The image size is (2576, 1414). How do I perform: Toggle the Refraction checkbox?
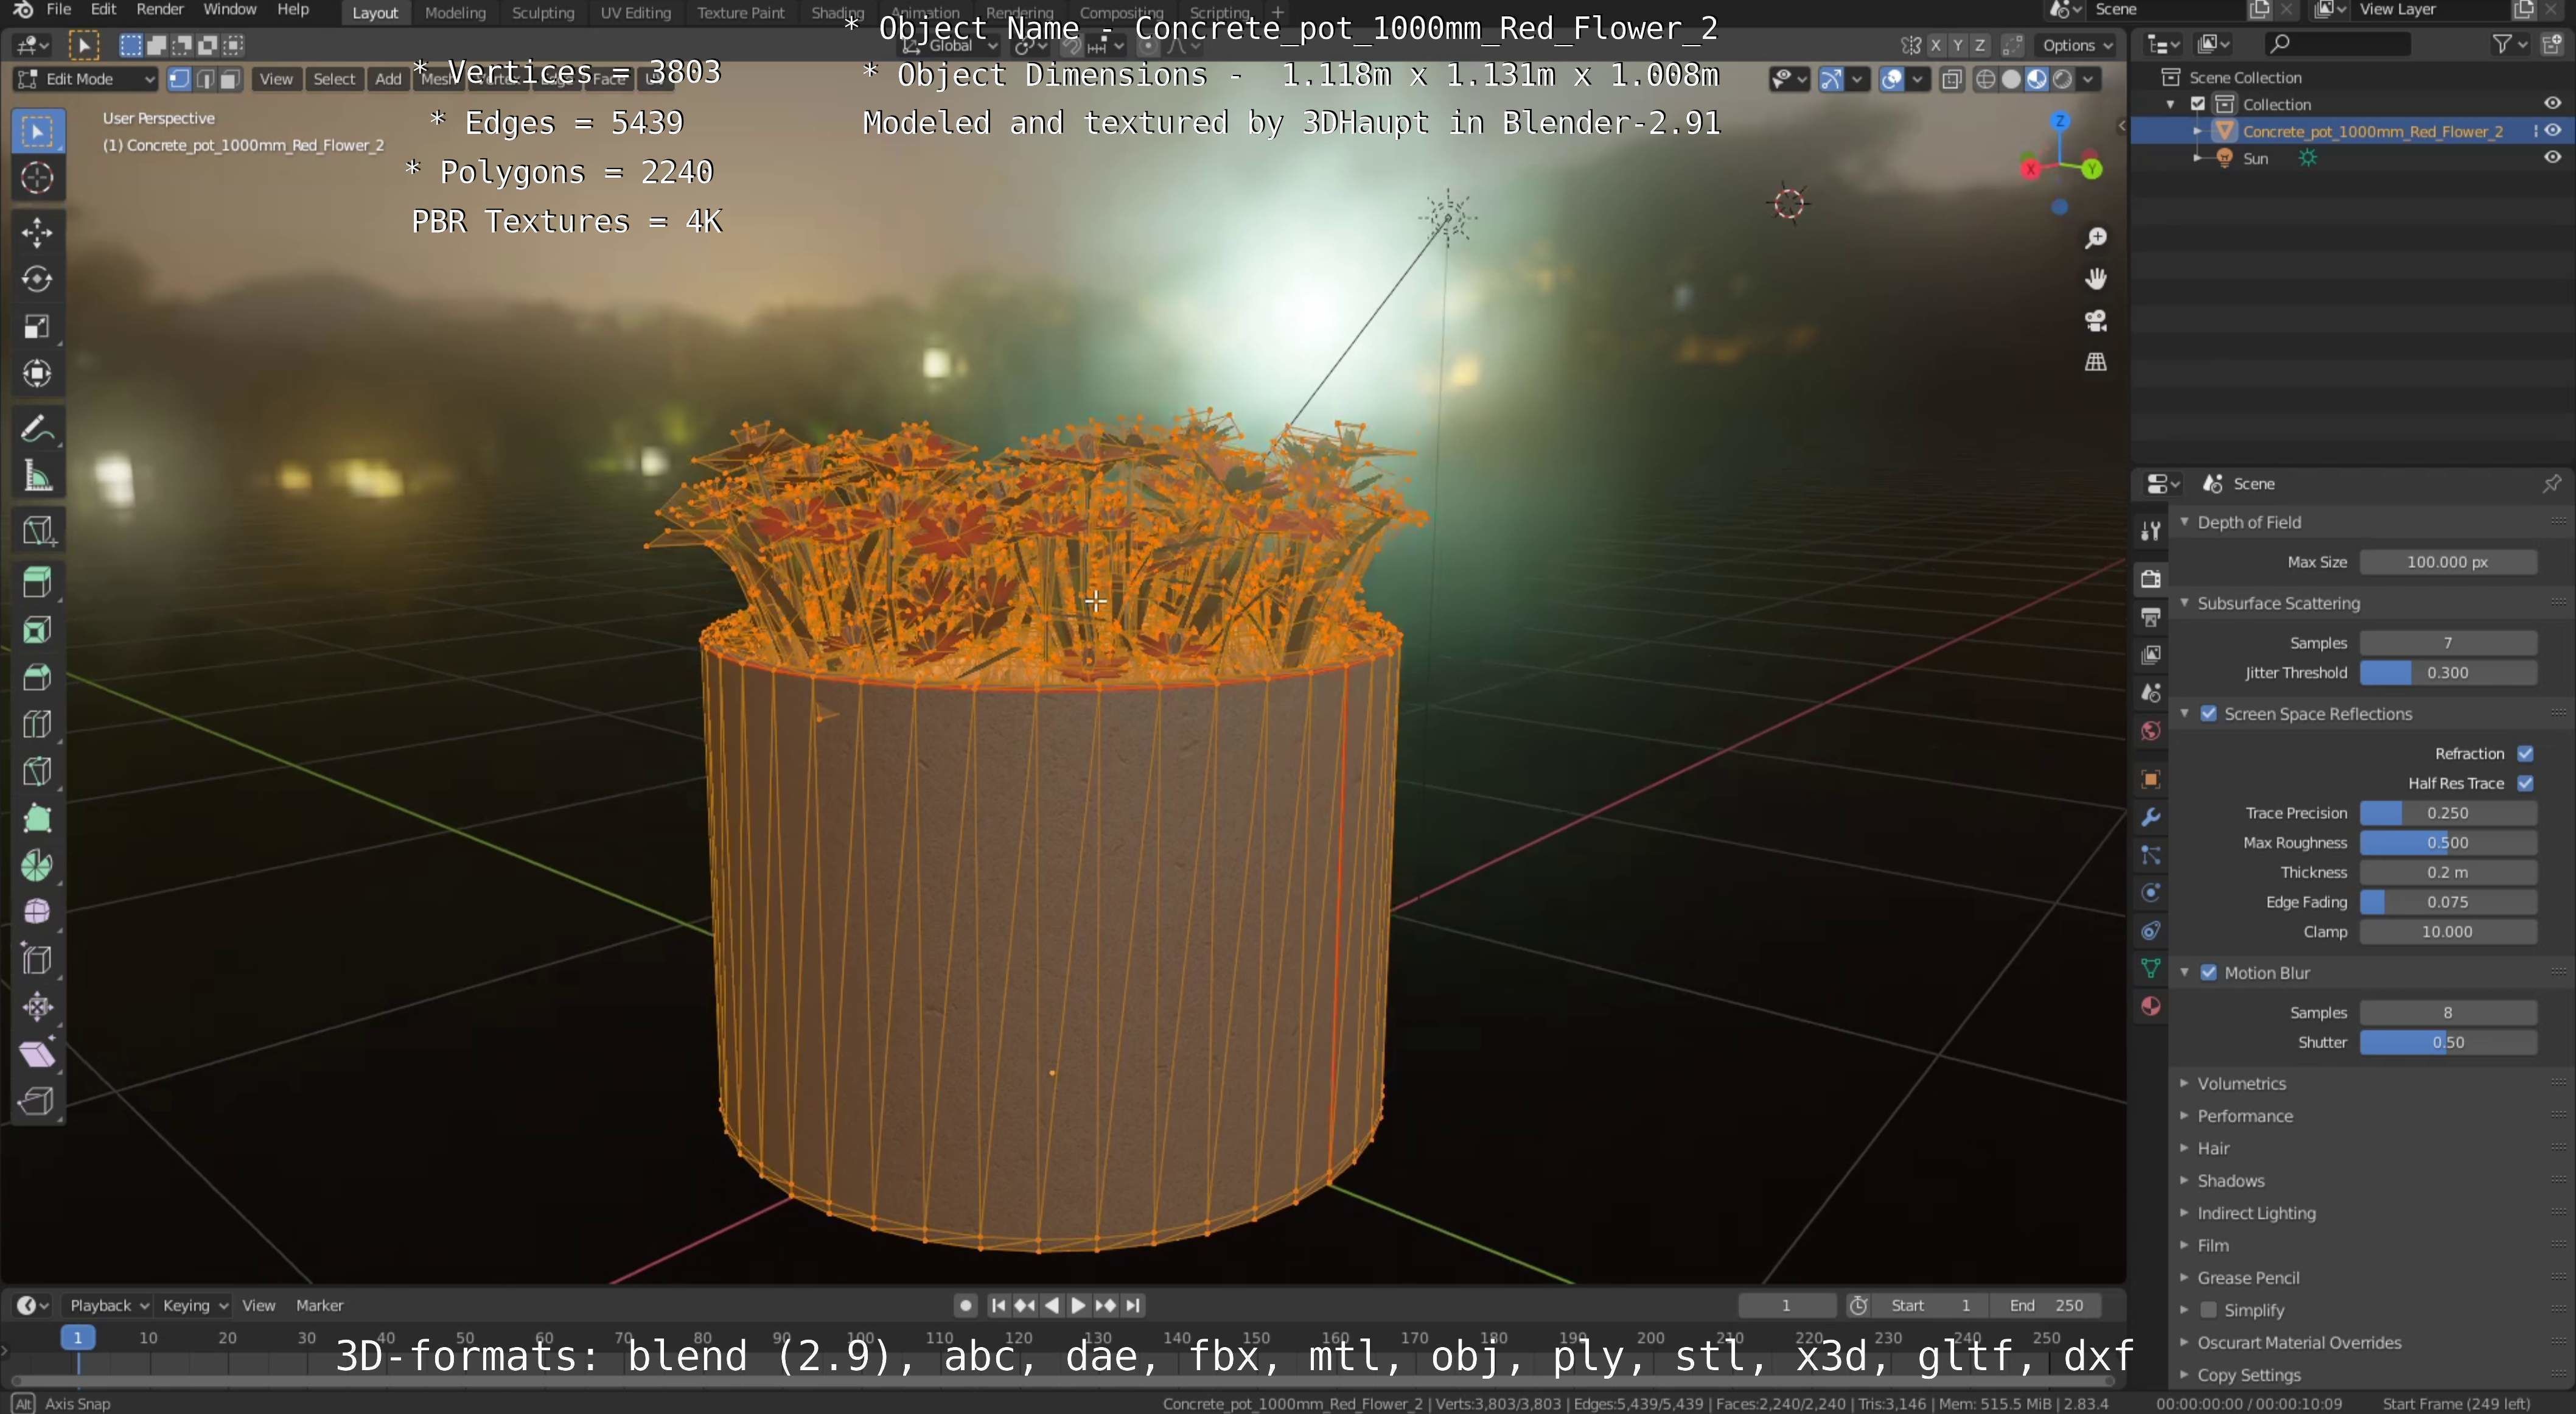coord(2525,754)
